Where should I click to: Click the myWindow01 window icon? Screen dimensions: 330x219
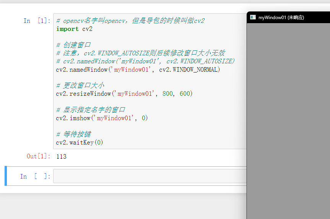point(253,17)
